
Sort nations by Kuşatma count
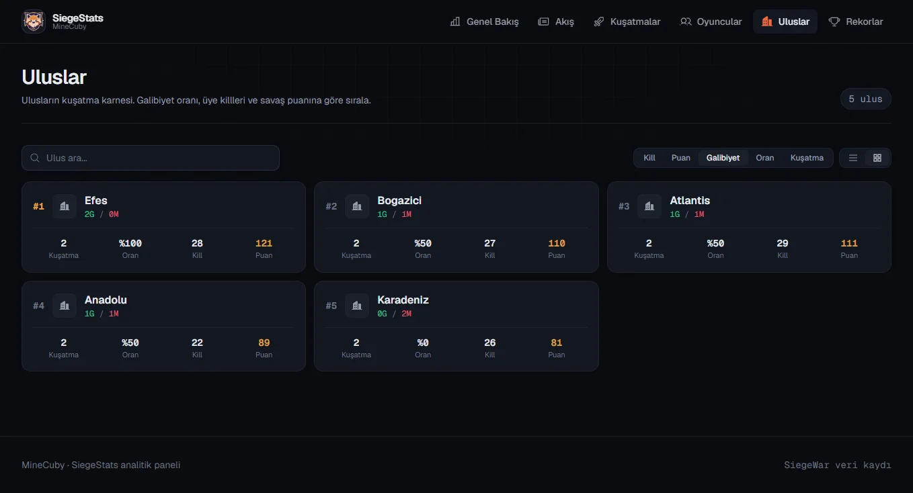coord(807,158)
